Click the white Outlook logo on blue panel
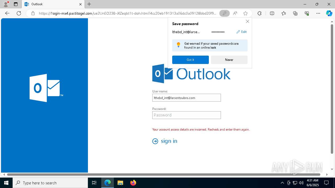This screenshot has height=188, width=335. (46, 88)
